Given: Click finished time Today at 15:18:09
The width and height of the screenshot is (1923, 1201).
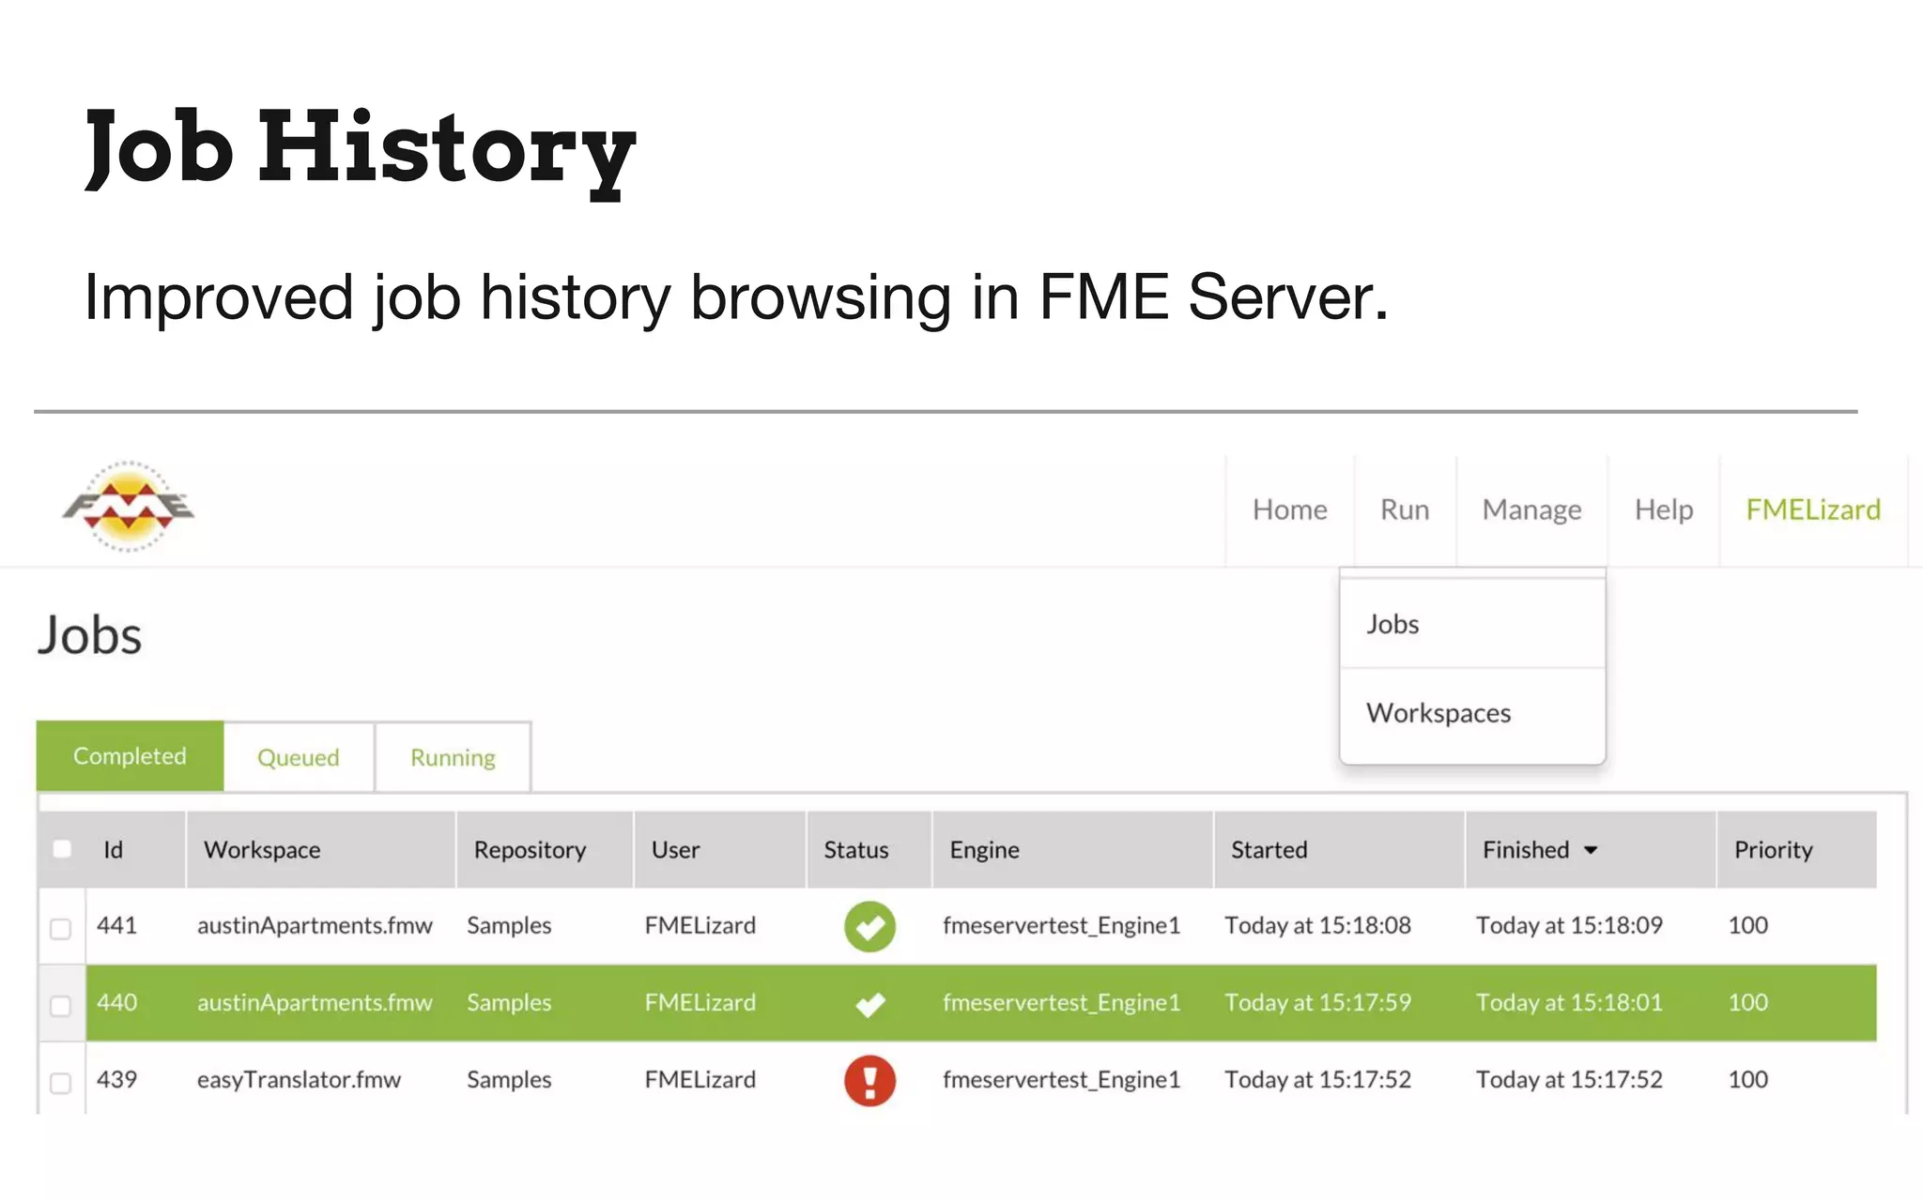Looking at the screenshot, I should (x=1569, y=925).
